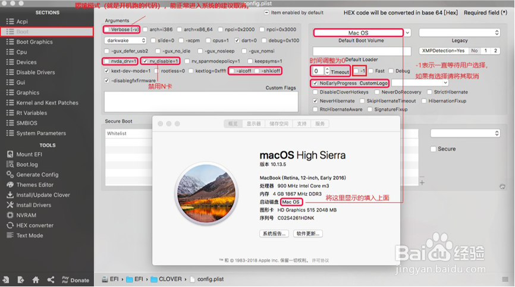
Task: Open the dropdown above the Secure checkbox
Action: 466,133
